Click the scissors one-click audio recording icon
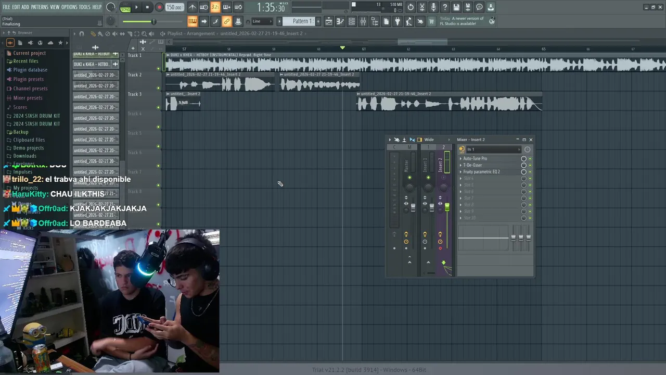 [422, 7]
